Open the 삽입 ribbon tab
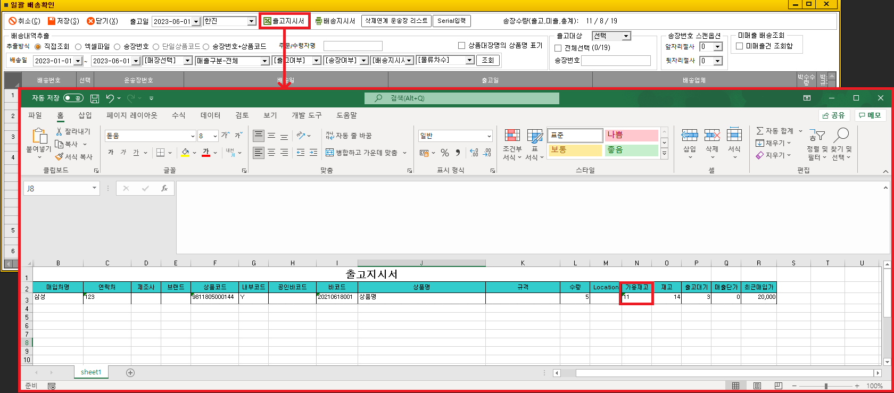894x393 pixels. (85, 115)
